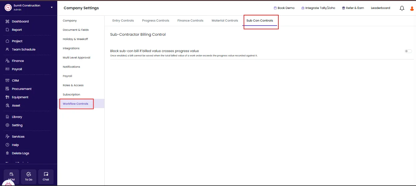Screen dimensions: 416x186
Task: Click the icon beside Integrate Tally/Zoho
Action: click(303, 8)
